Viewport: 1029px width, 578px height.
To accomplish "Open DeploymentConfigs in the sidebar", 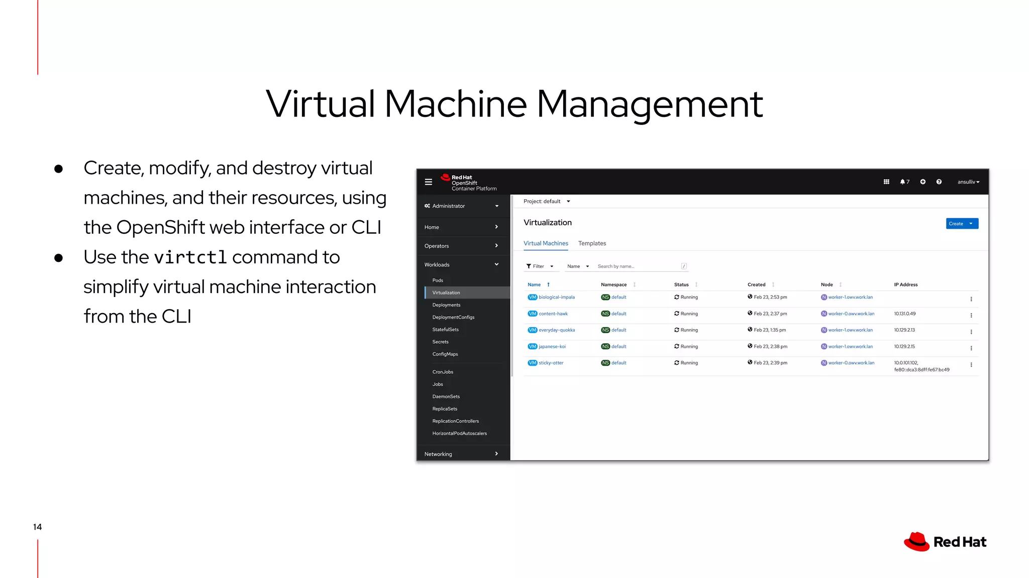I will [x=453, y=318].
